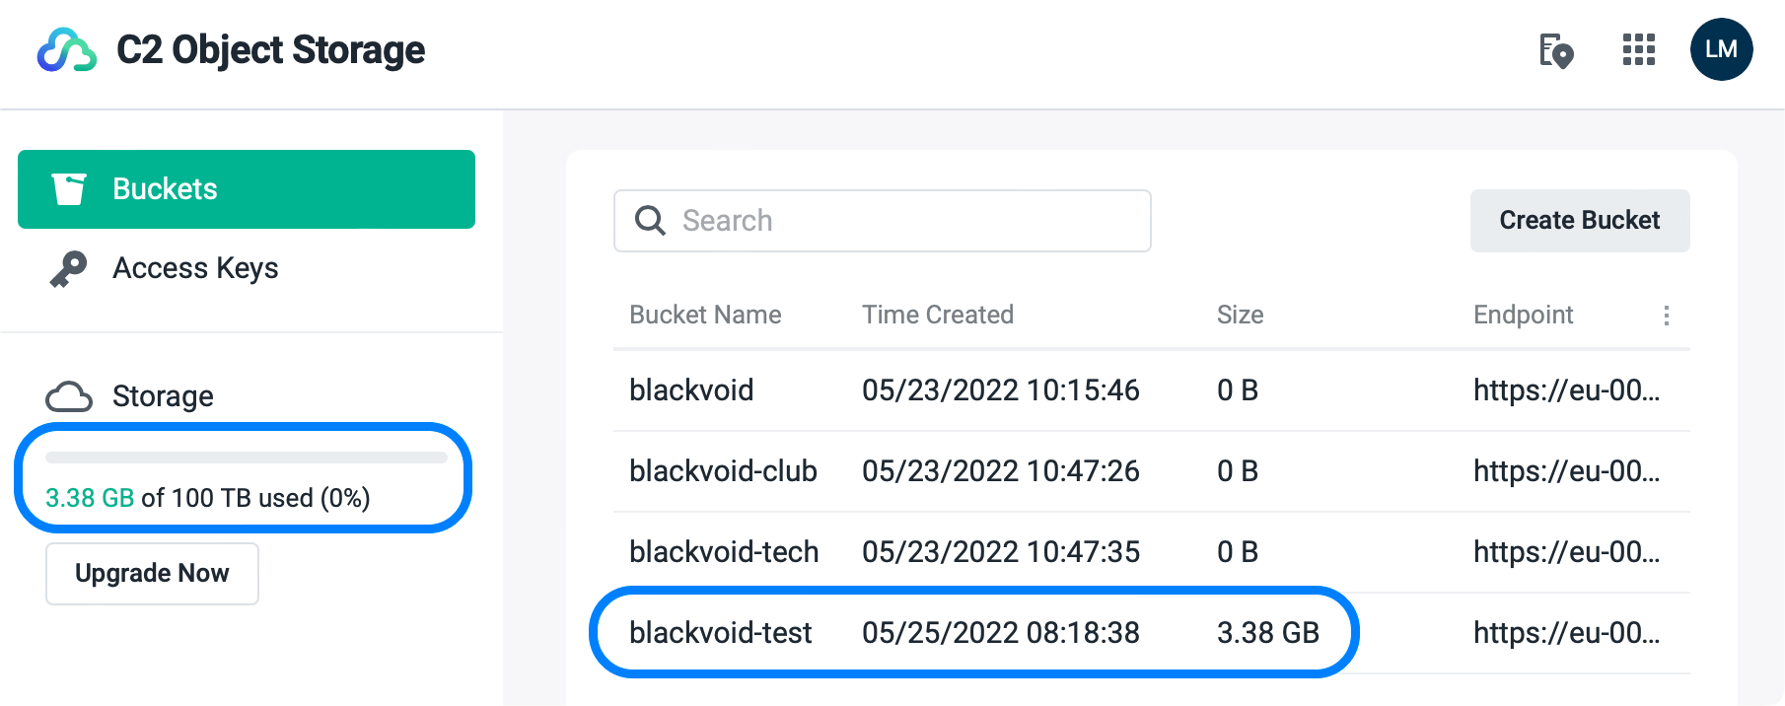Screen dimensions: 1785x706
Task: Click the C2 cloud logo icon
Action: pyautogui.click(x=67, y=50)
